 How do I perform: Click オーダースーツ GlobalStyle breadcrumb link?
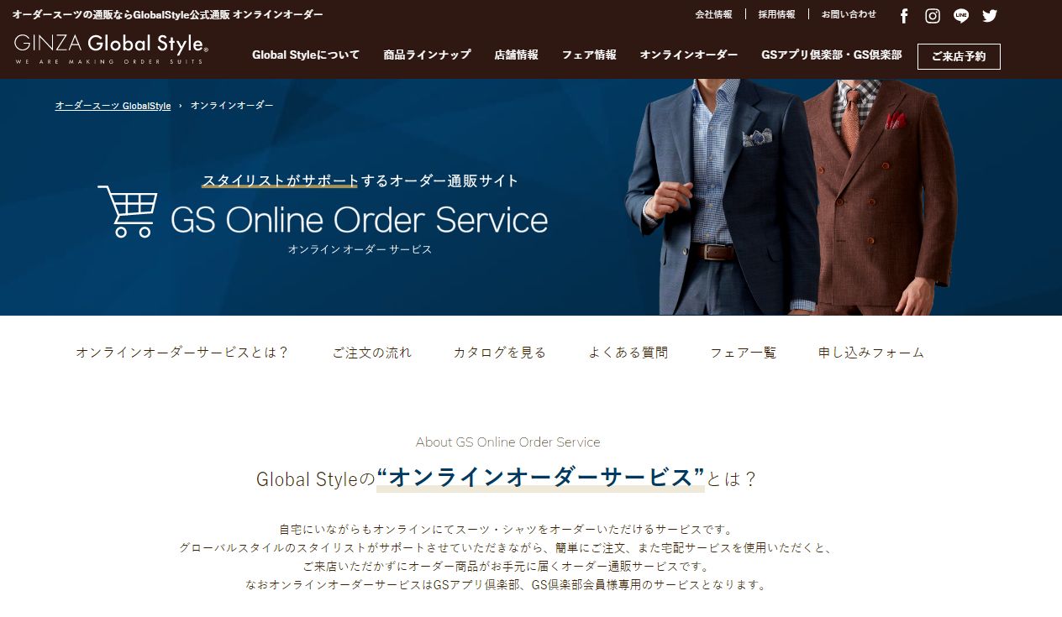pyautogui.click(x=113, y=106)
